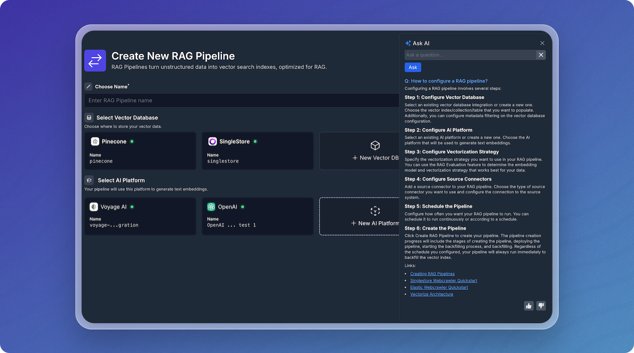
Task: Click the OpenAI logo icon
Action: 211,207
